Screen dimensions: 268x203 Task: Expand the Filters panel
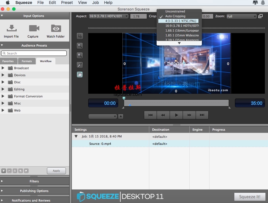2,181
